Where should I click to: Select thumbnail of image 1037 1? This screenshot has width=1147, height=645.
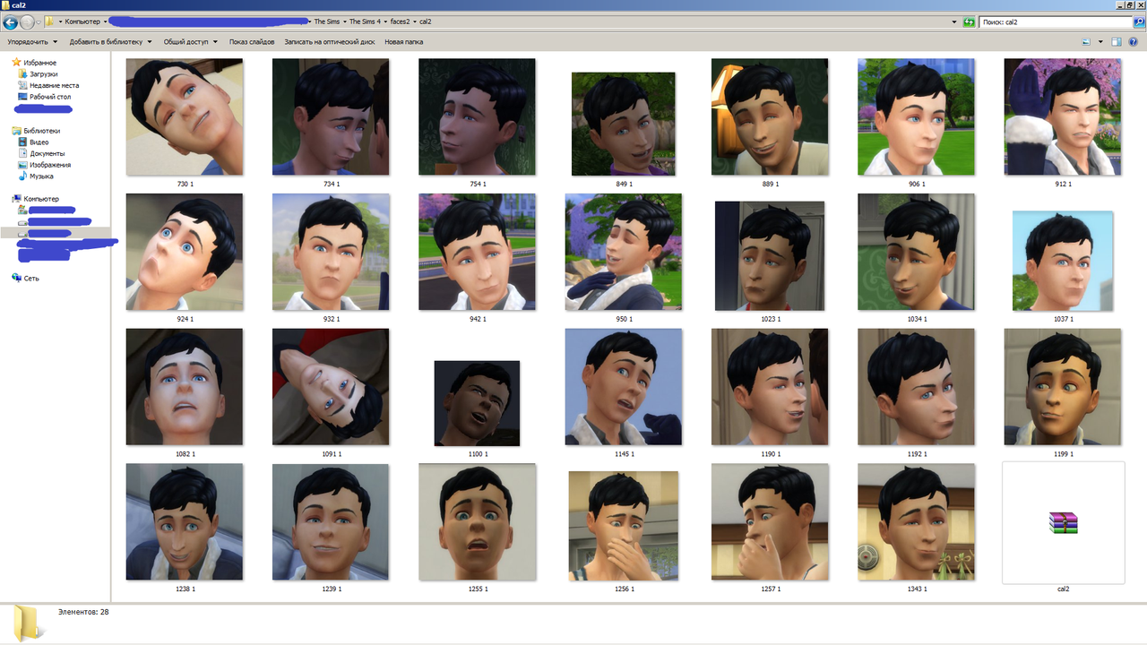click(x=1063, y=261)
